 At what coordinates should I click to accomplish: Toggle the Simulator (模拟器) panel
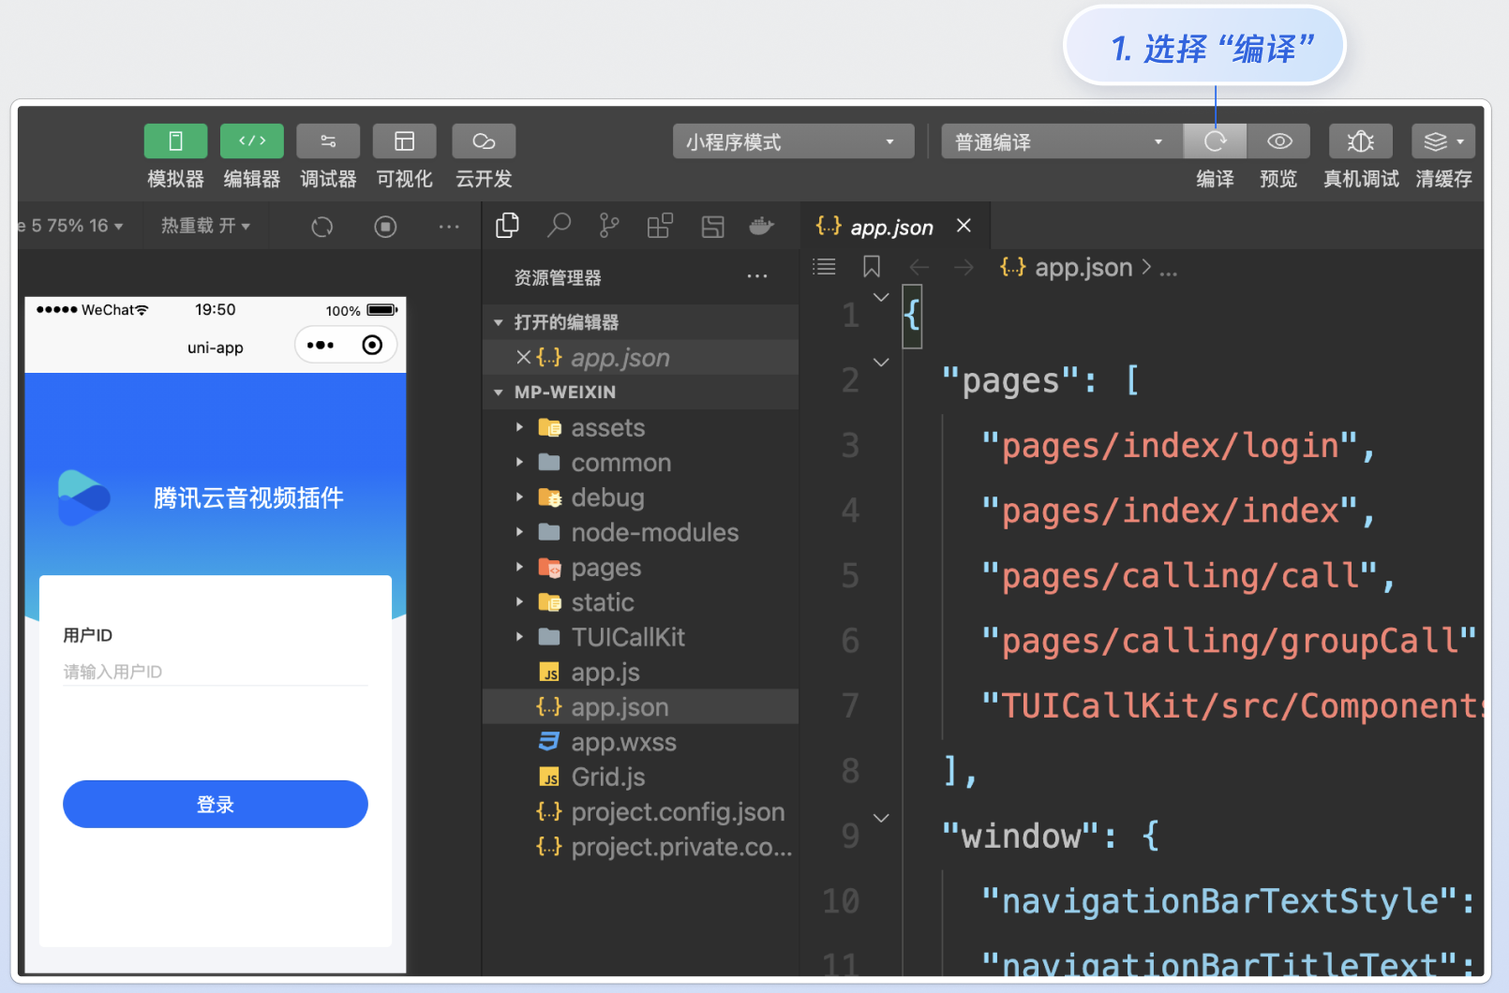tap(175, 141)
